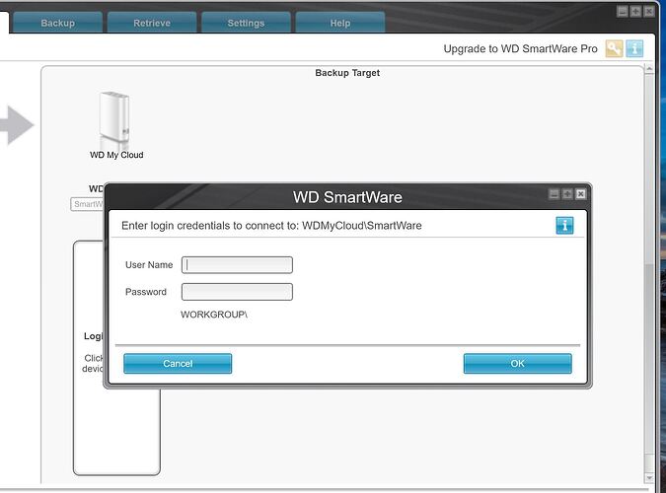
Task: Click the gray arrow left of Backup Target
Action: pyautogui.click(x=17, y=125)
